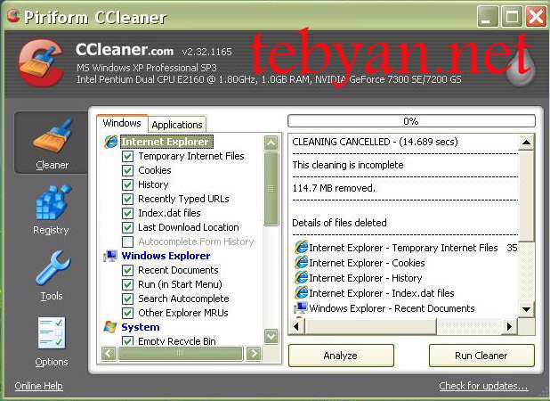
Task: Click Check for updates link
Action: 483,386
